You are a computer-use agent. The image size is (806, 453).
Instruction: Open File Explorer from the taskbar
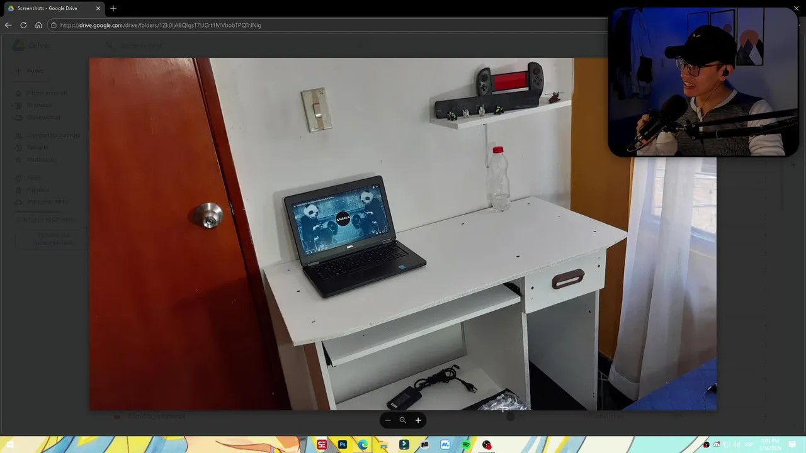point(383,445)
